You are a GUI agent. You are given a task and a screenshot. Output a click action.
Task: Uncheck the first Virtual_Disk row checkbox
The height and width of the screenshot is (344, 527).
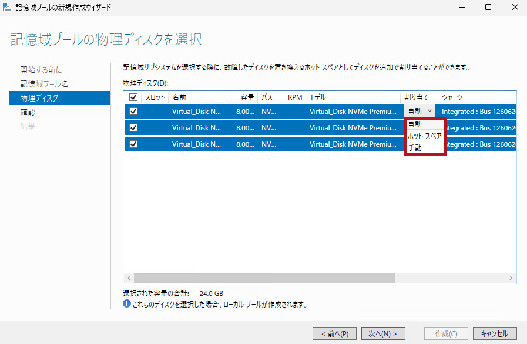coord(133,111)
